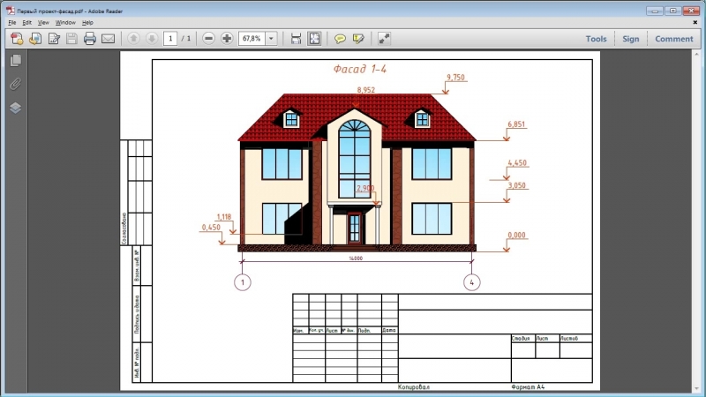This screenshot has height=397, width=706.
Task: Click the Convert file icon in toolbar
Action: coord(35,39)
